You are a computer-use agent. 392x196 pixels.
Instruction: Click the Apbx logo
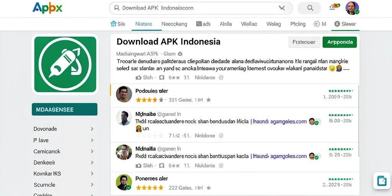(47, 8)
